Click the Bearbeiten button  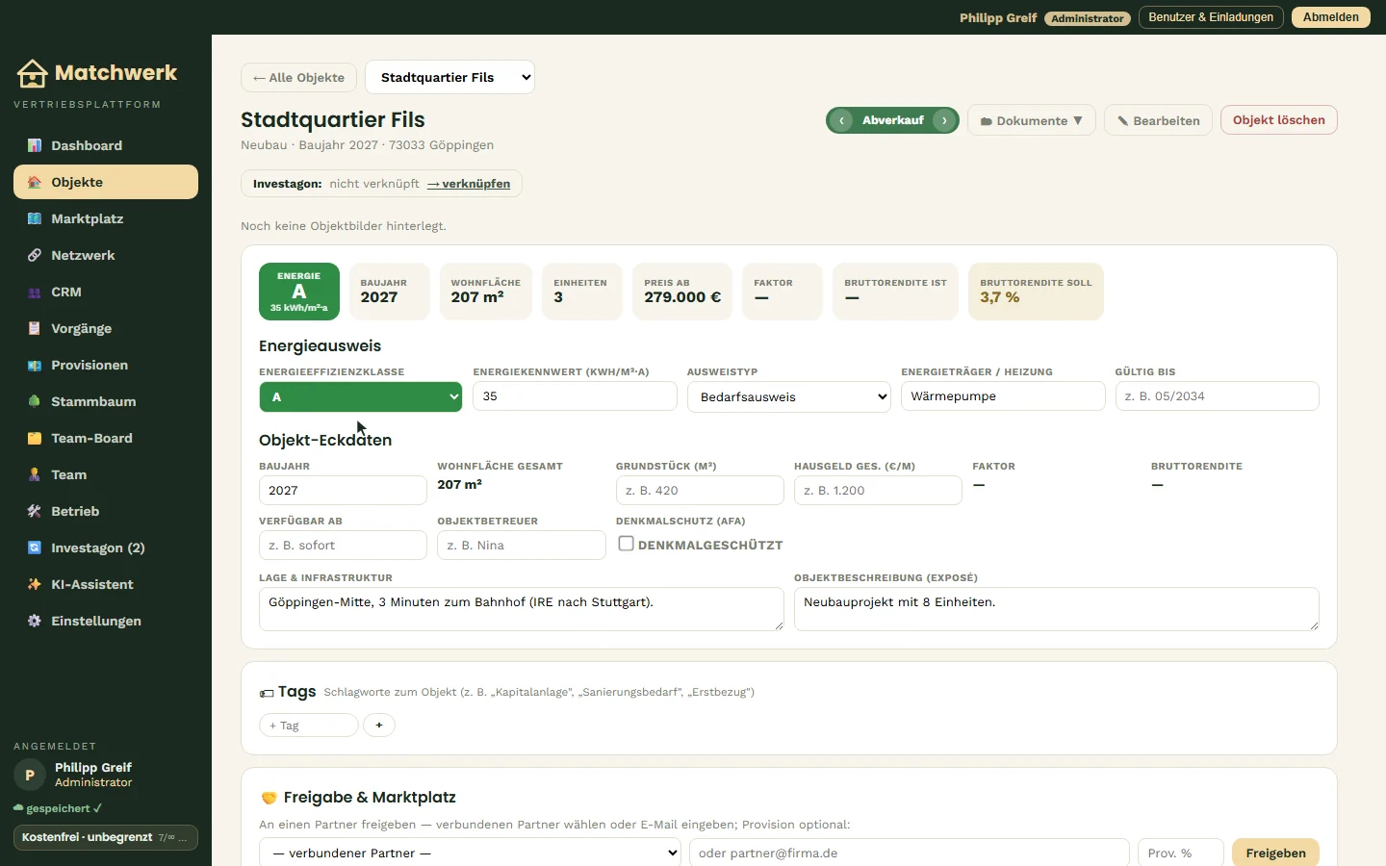click(x=1158, y=120)
